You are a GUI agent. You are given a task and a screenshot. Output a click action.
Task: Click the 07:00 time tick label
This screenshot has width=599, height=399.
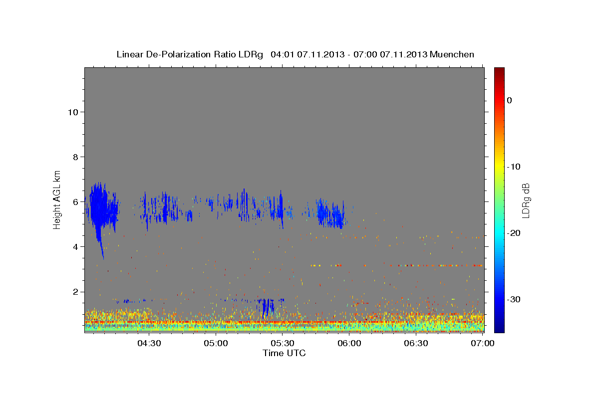click(x=483, y=343)
